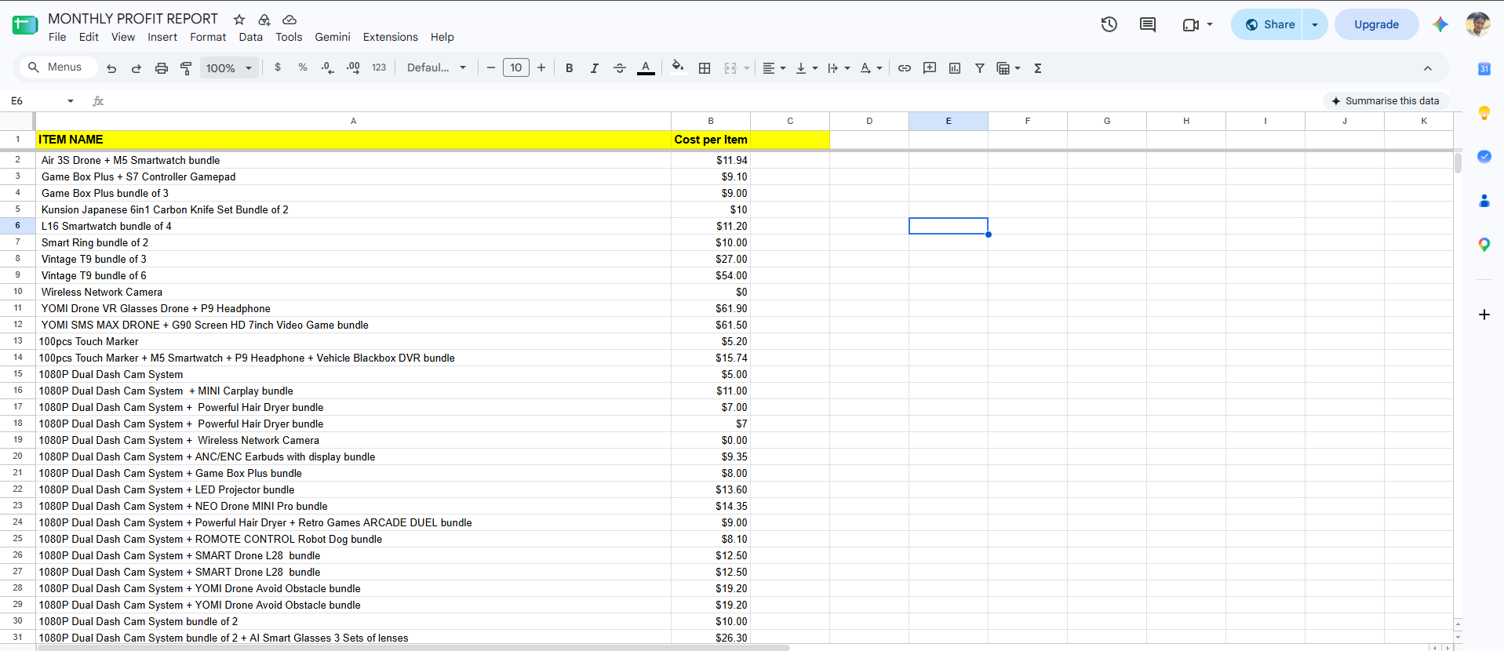The image size is (1504, 651).
Task: Click the font size 10 field
Action: [516, 68]
